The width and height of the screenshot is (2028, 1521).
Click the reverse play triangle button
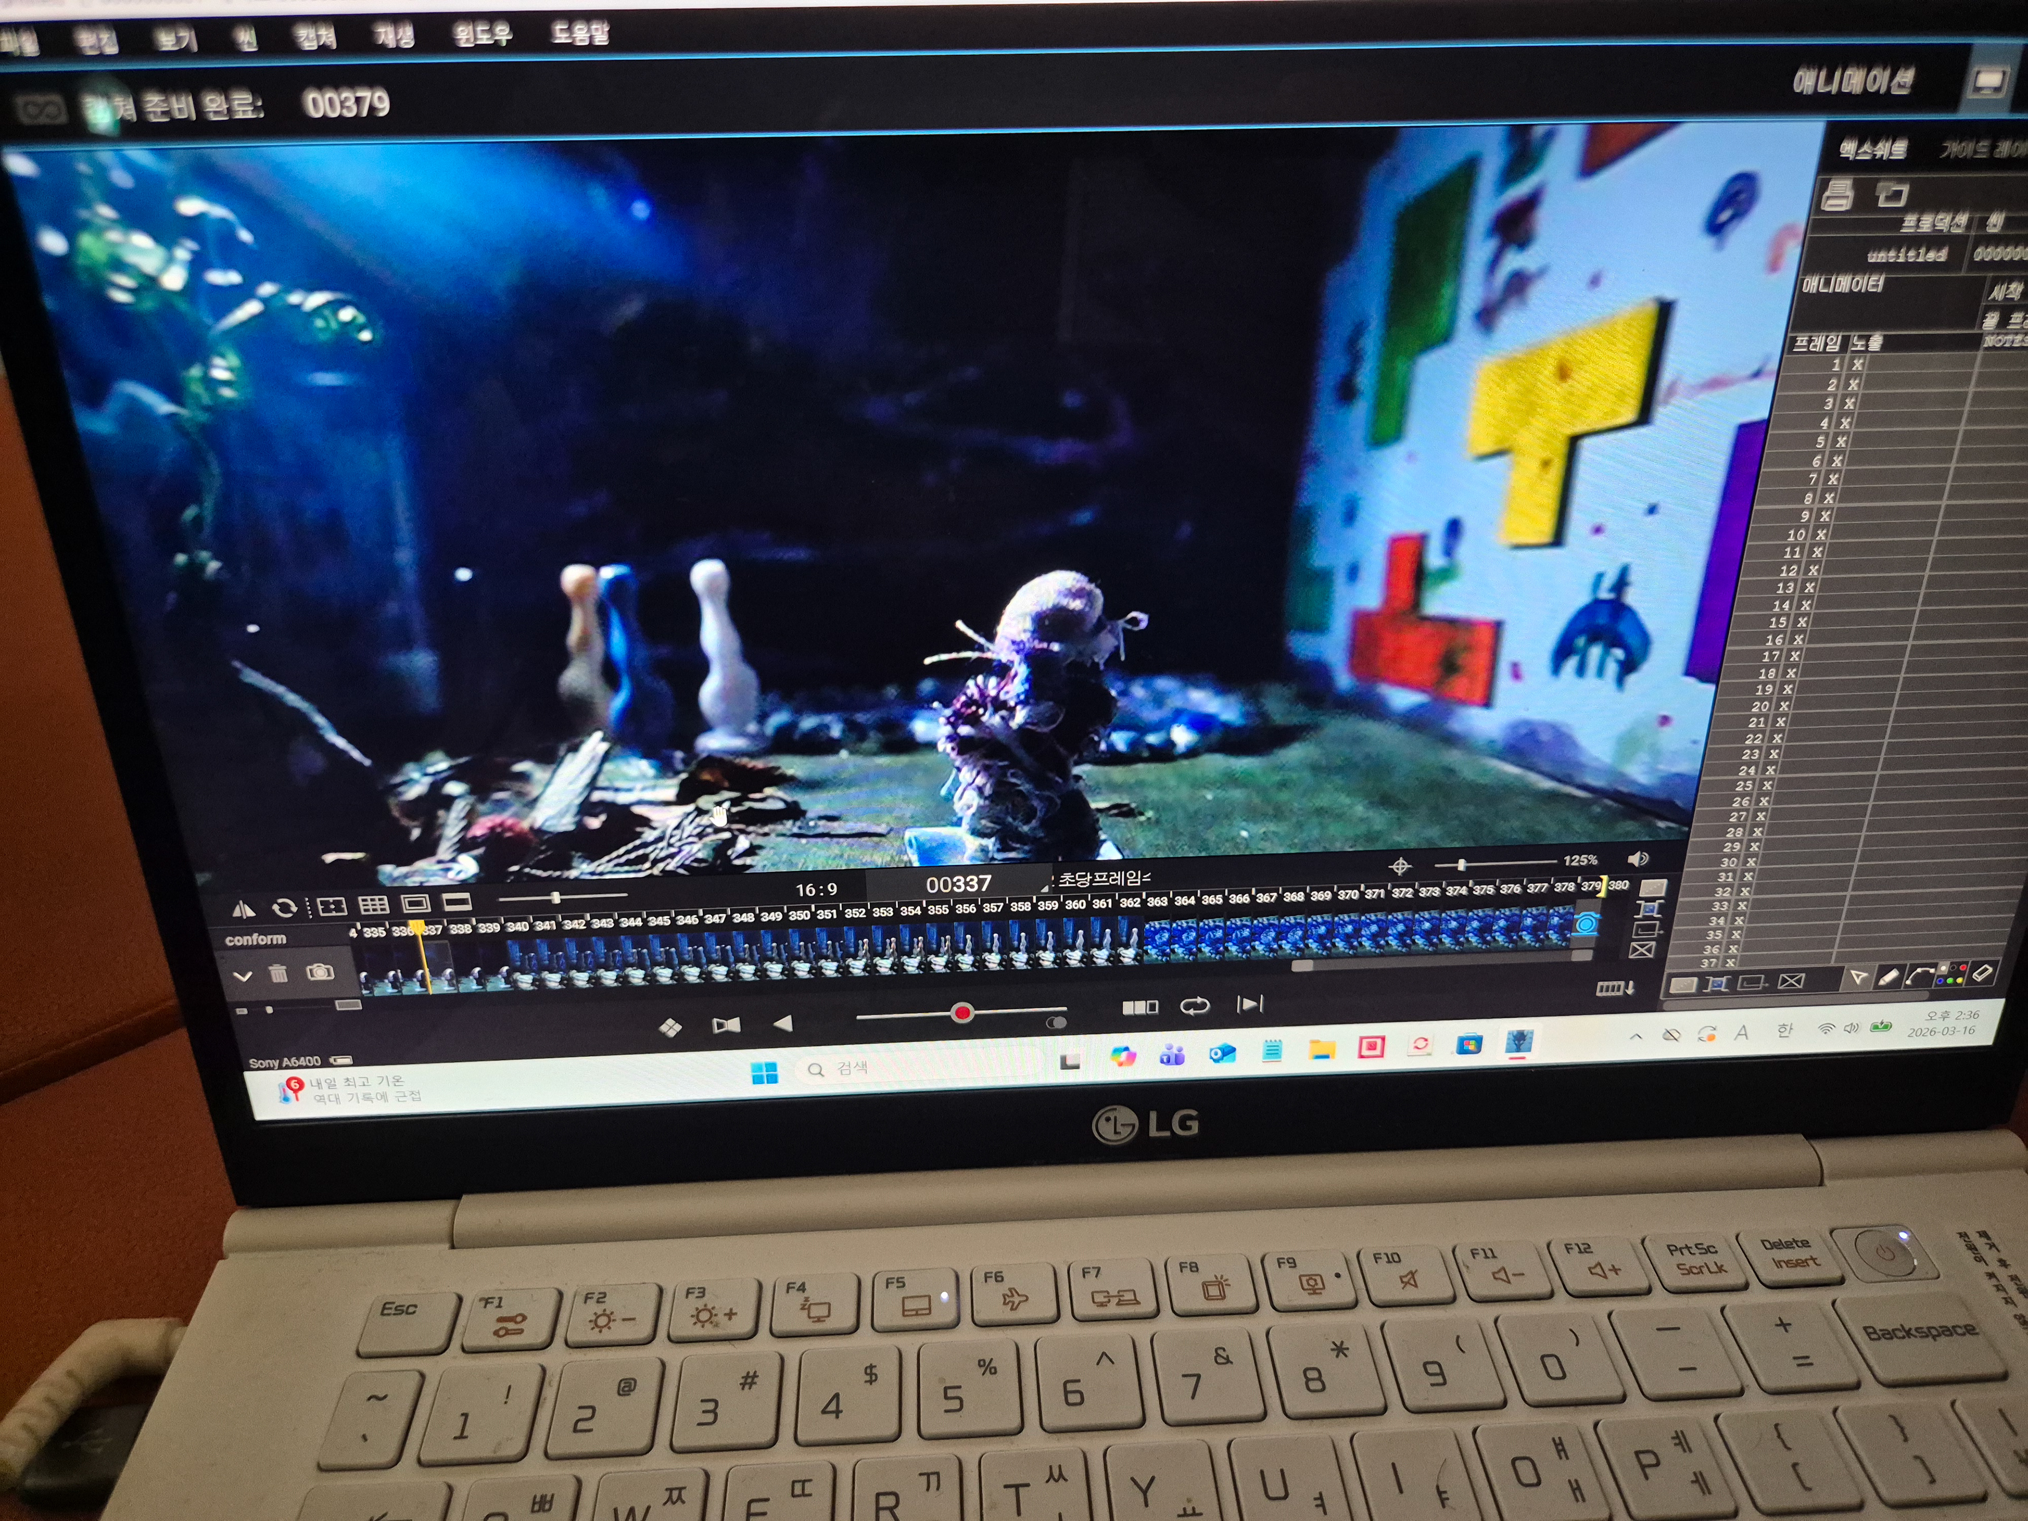pos(782,1022)
